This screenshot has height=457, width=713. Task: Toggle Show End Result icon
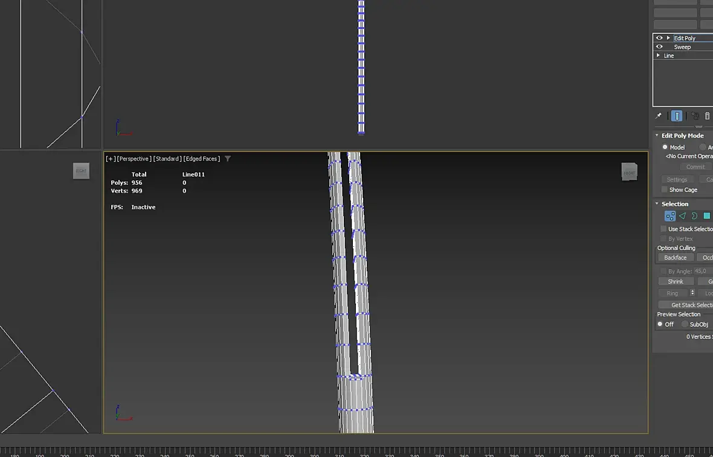[x=677, y=116]
